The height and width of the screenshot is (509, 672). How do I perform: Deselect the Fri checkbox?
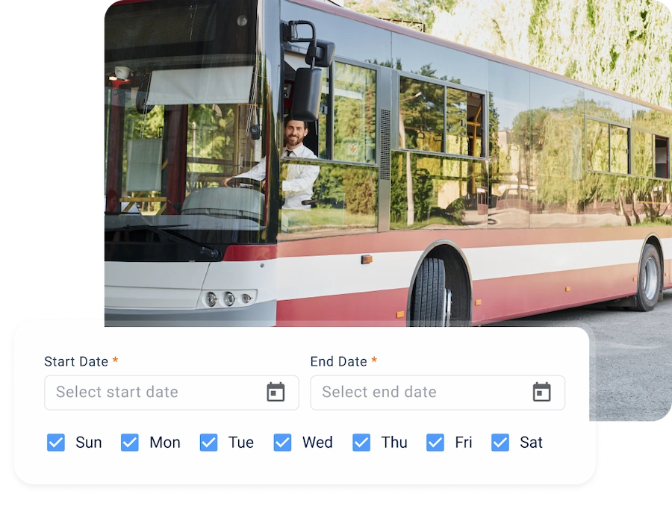pyautogui.click(x=435, y=442)
